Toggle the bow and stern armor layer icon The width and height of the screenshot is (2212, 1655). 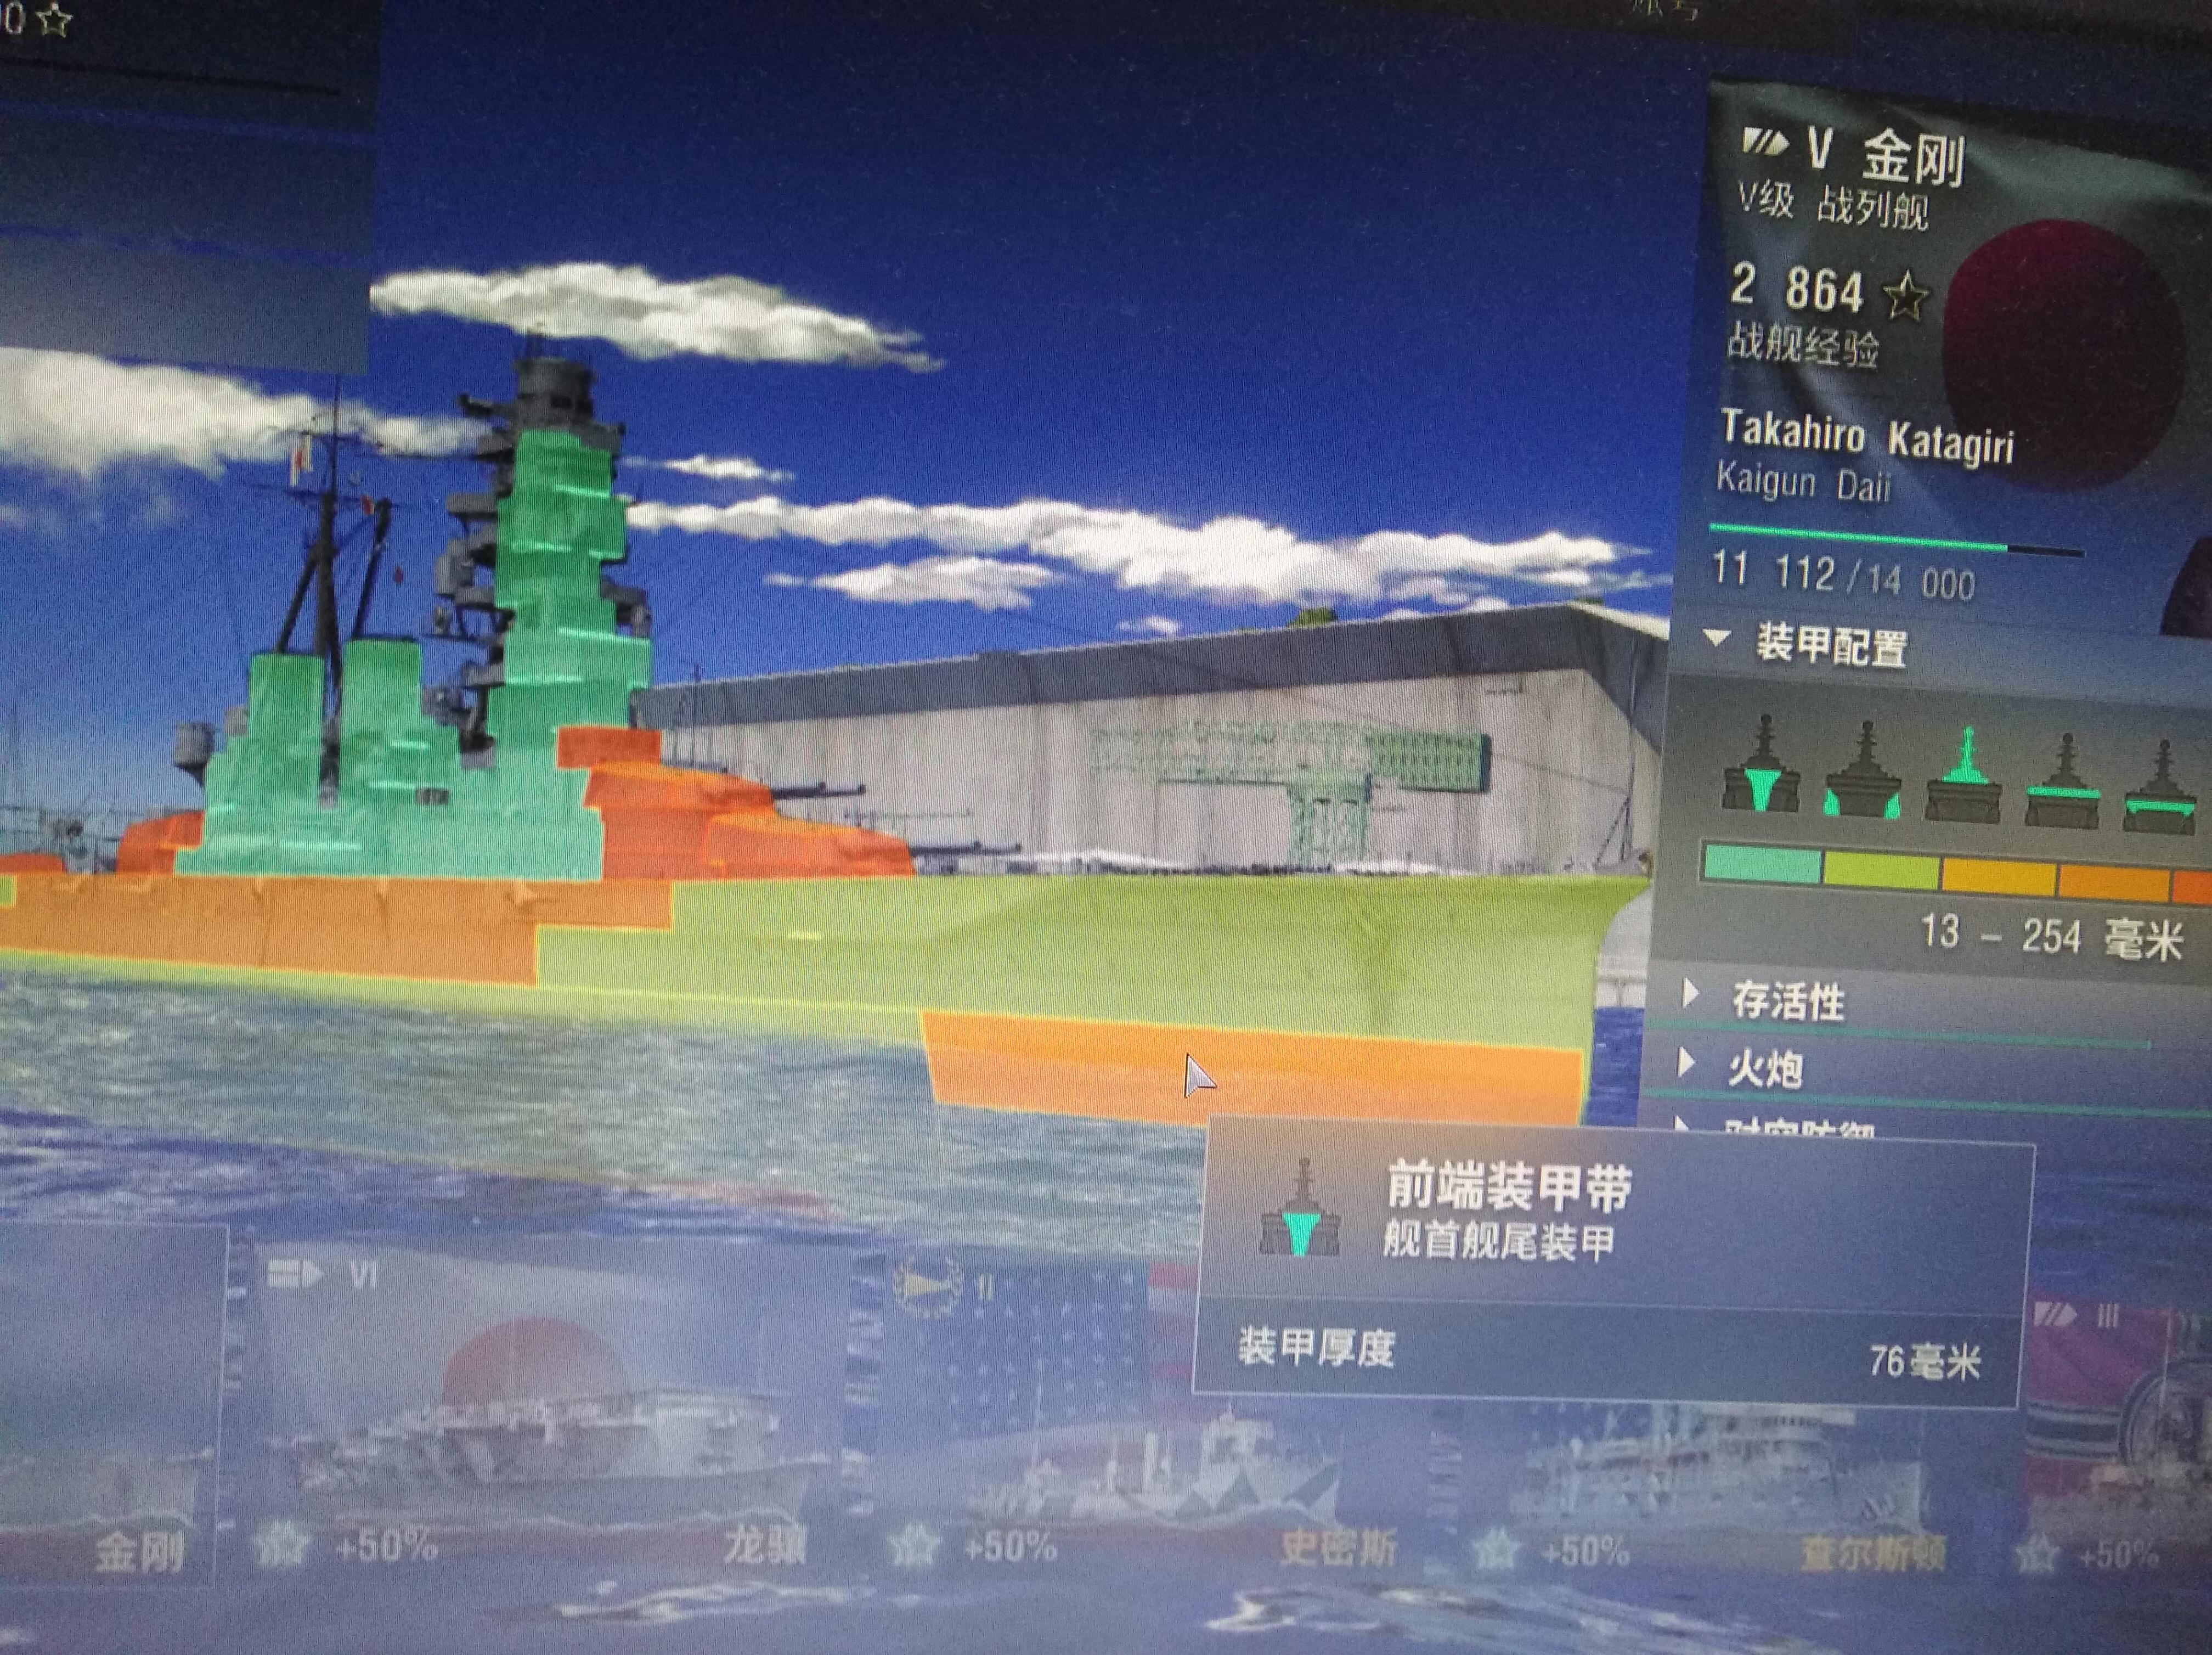(1761, 764)
